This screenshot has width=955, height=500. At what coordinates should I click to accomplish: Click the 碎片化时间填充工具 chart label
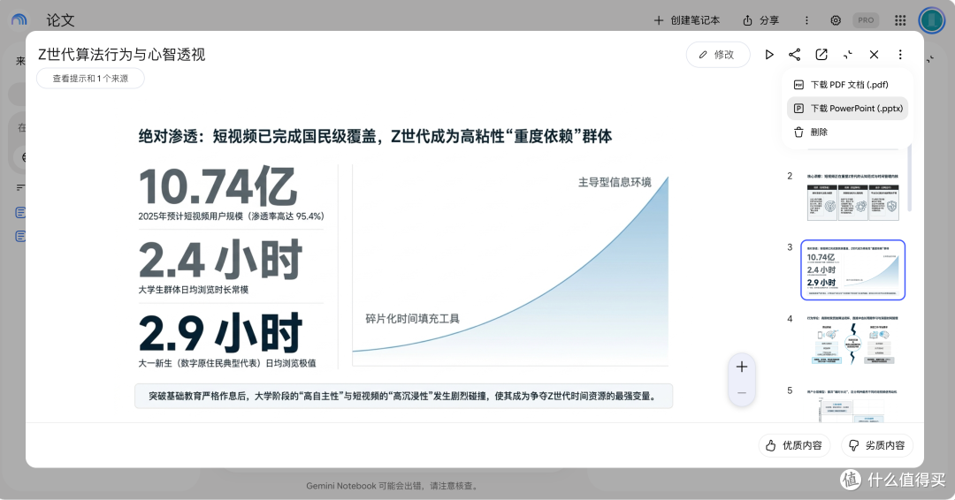click(412, 319)
